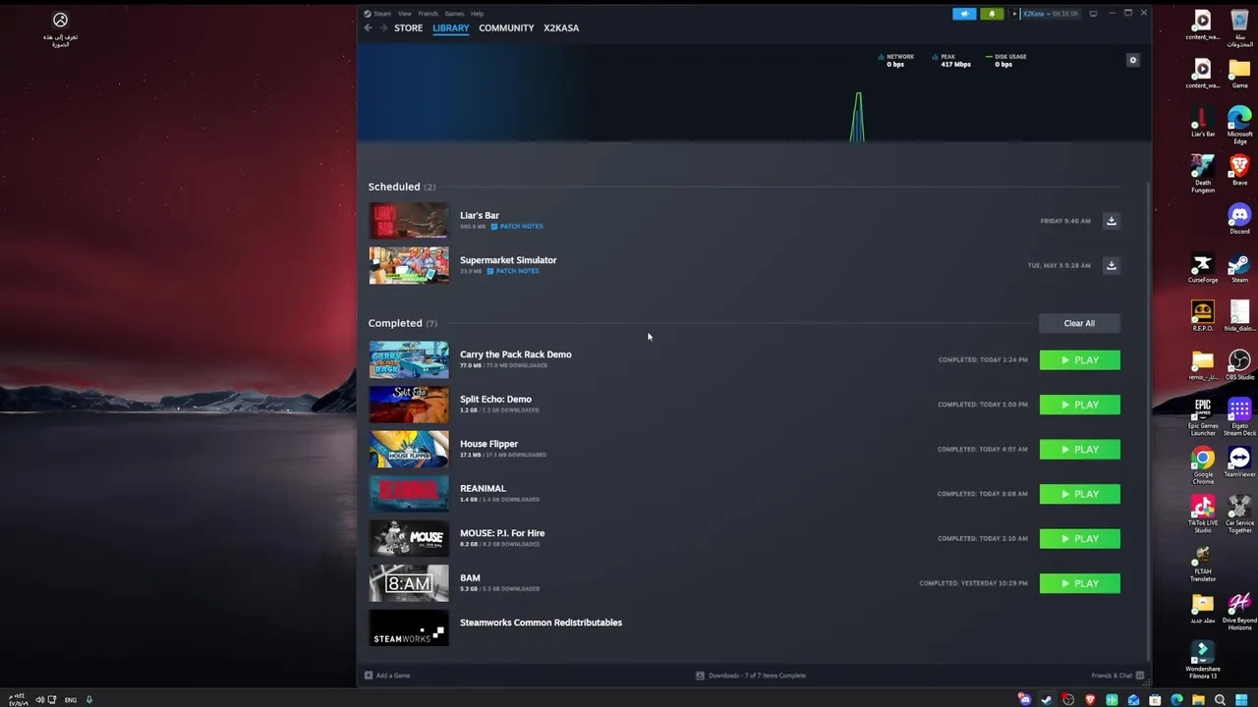The height and width of the screenshot is (707, 1258).
Task: Open the taskbar search magnifier
Action: [1220, 700]
